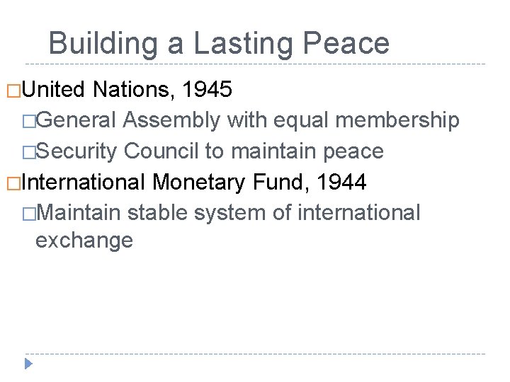Screen dimensions: 510x382
Task: Click the word exchange on the last line
Action: click(84, 241)
